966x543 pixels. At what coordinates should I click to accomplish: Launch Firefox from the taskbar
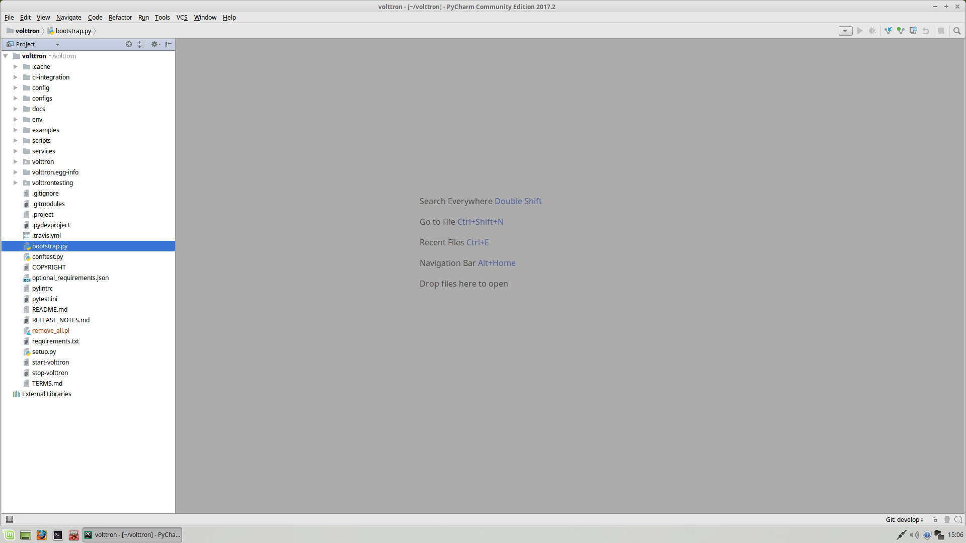tap(42, 535)
